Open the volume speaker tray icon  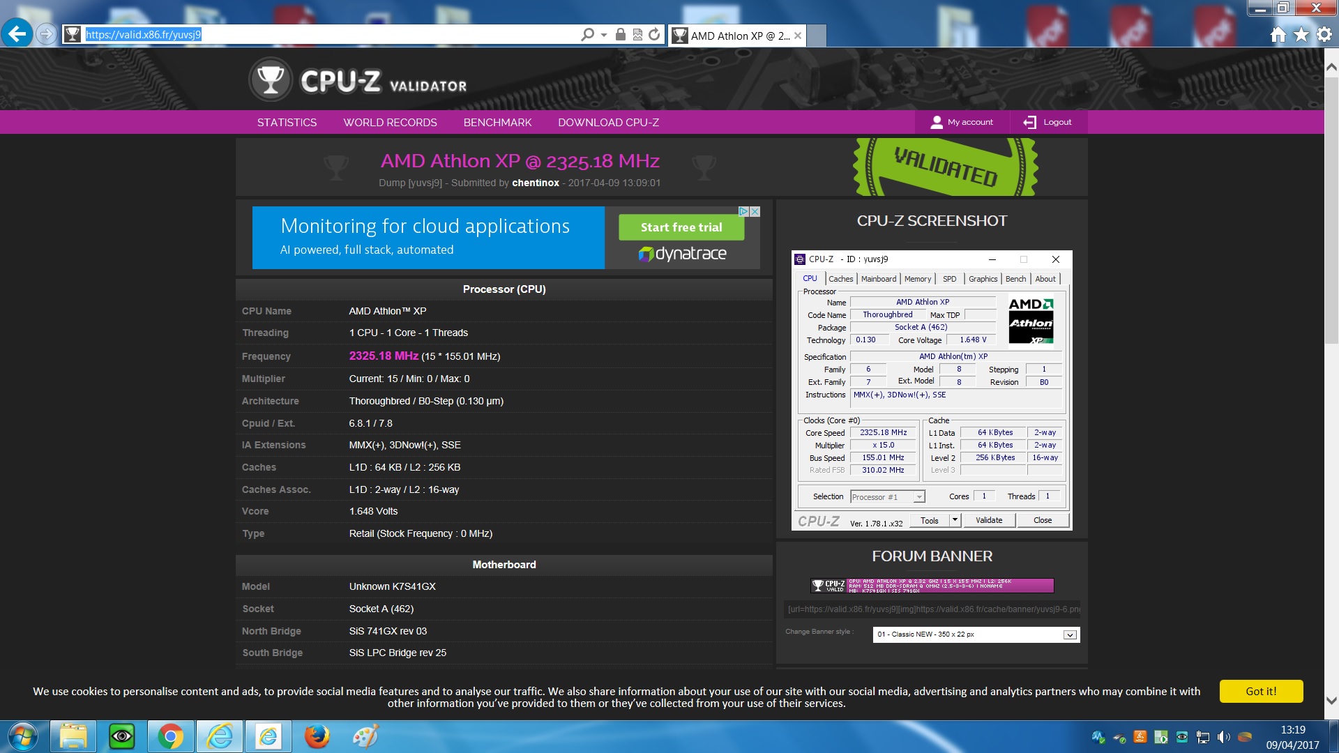(1223, 736)
